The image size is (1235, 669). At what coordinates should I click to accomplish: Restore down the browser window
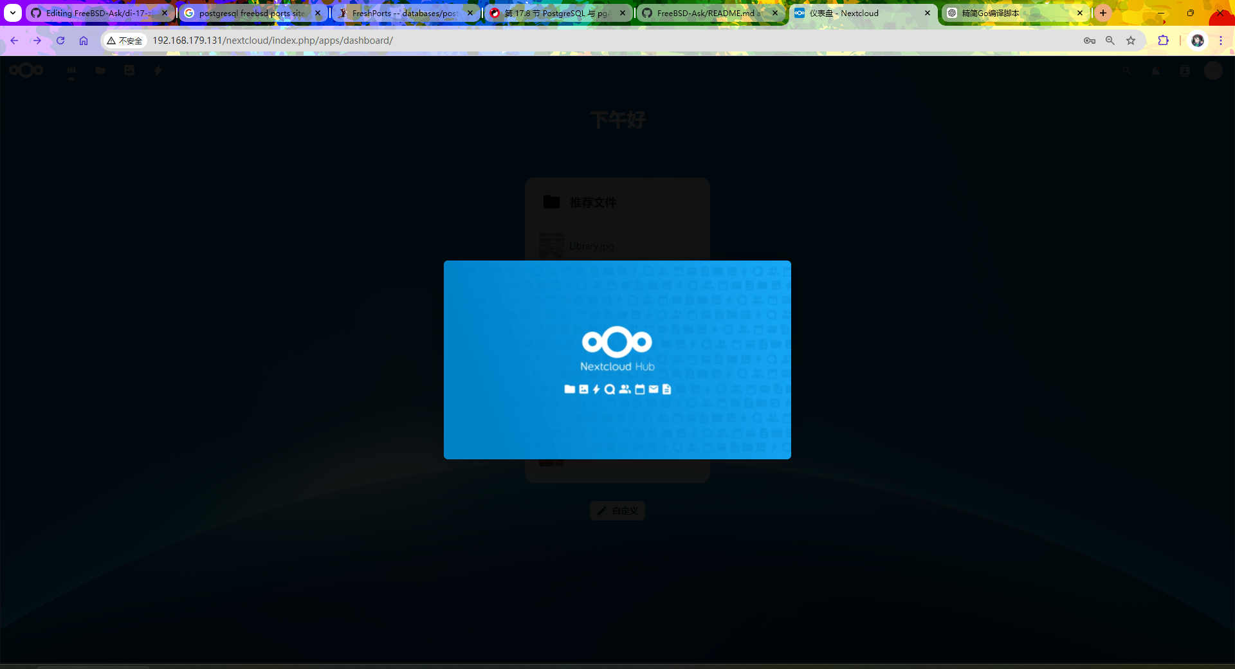[x=1191, y=13]
